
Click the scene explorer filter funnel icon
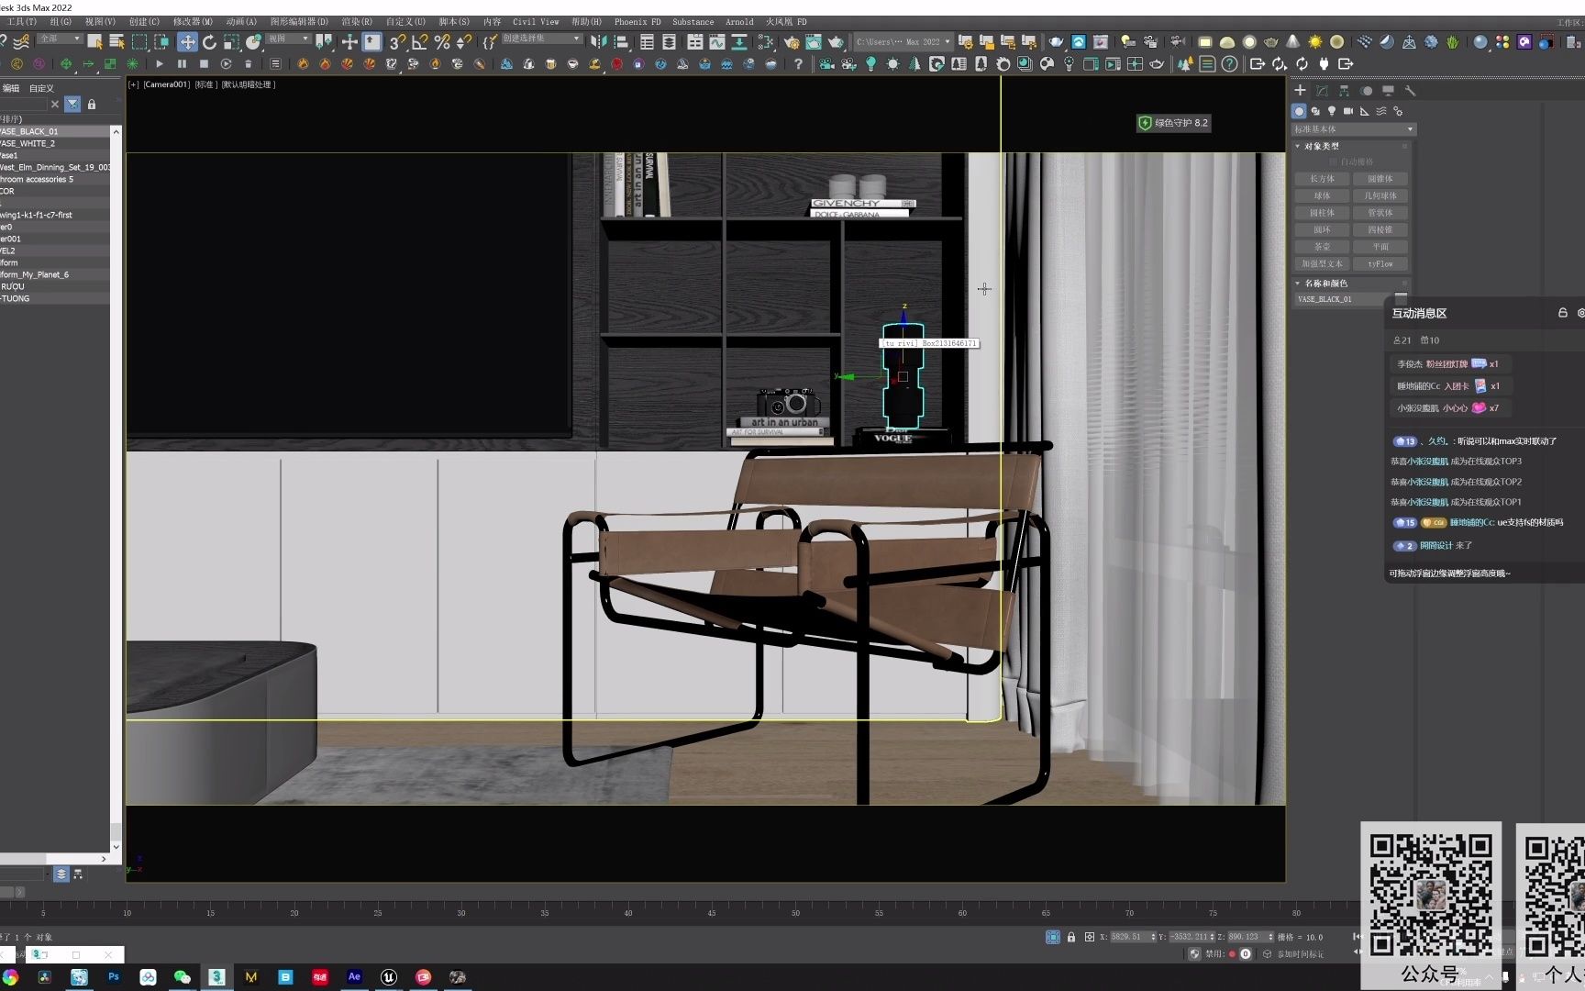[72, 105]
